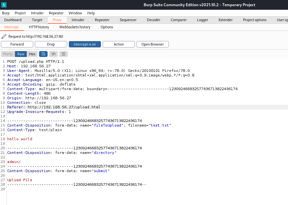
Task: Click the pencil edit icon beside the request URL
Action: pyautogui.click(x=4, y=36)
